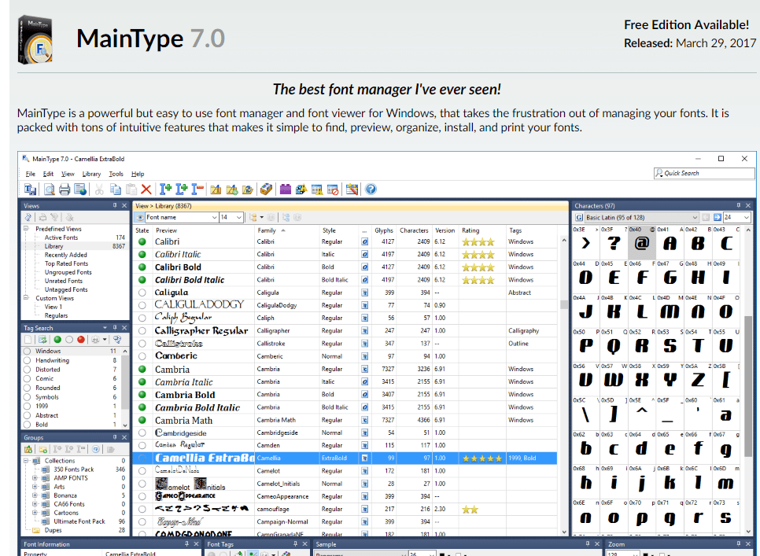Screen dimensions: 760x556
Task: Click the red filter ball in Tag Search
Action: tap(81, 340)
